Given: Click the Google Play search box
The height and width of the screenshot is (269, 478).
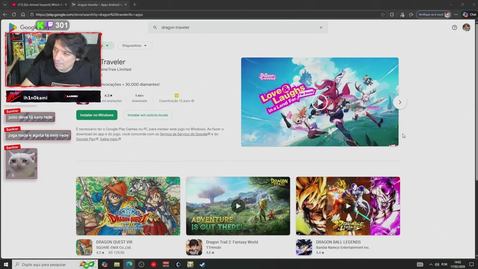Looking at the screenshot, I should coord(238,27).
